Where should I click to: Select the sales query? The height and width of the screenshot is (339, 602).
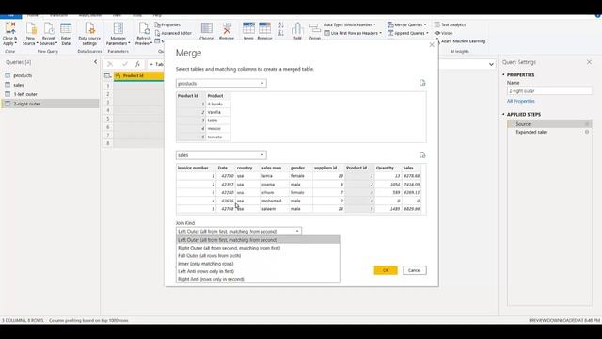coord(50,85)
